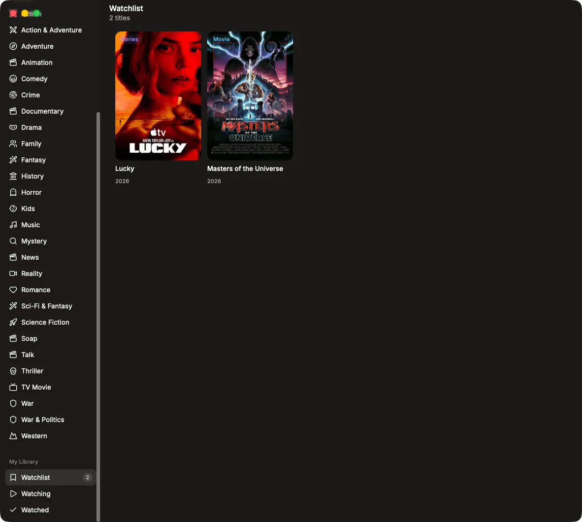Viewport: 582px width, 522px height.
Task: Open the Masters of the Universe poster
Action: point(250,96)
